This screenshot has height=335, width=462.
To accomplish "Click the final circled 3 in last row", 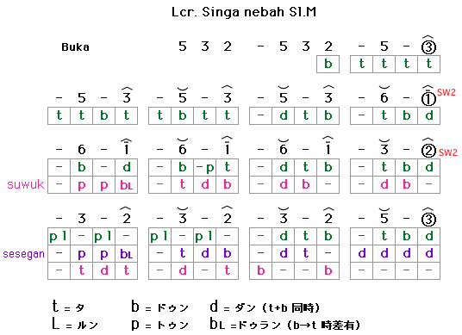I will click(428, 220).
